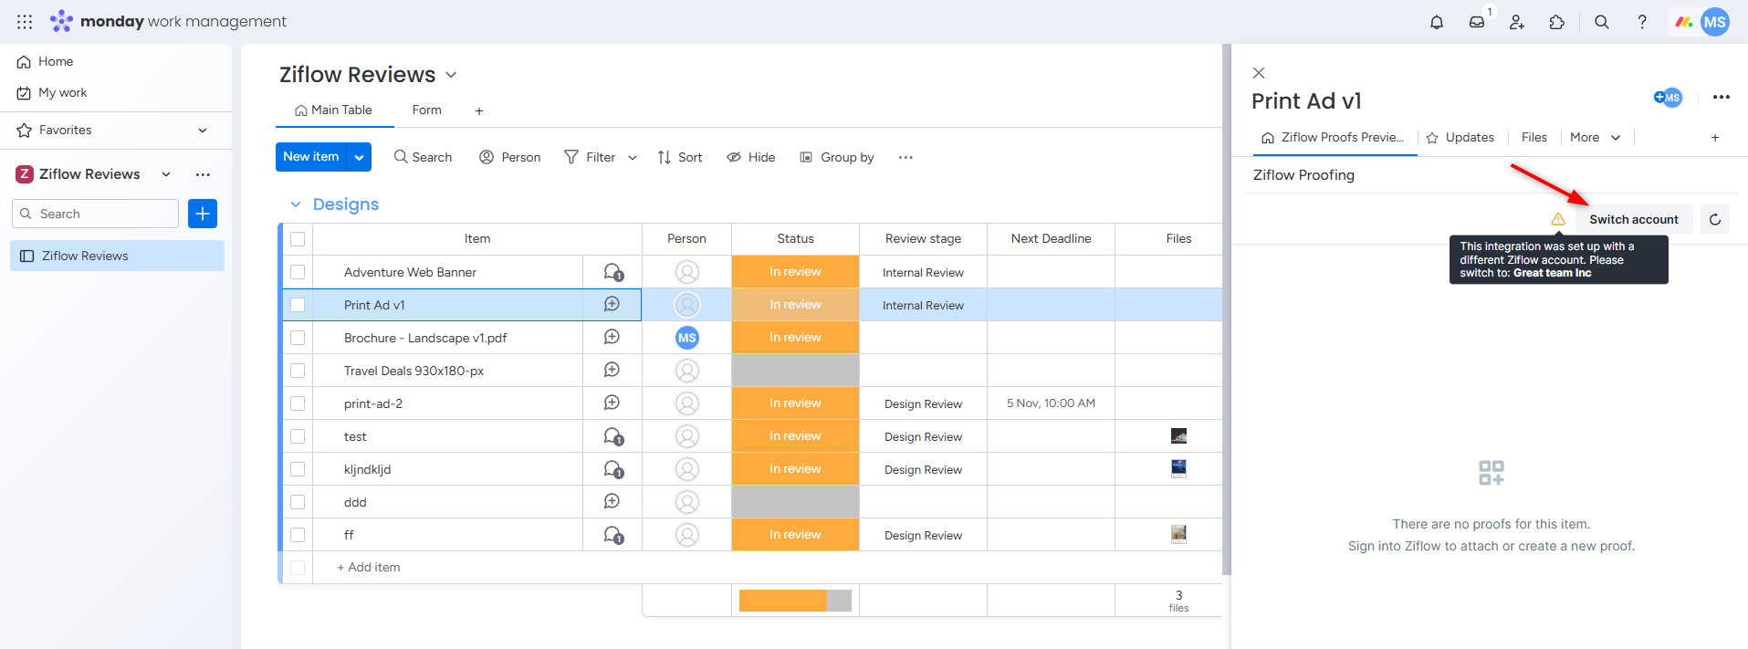The width and height of the screenshot is (1748, 649).
Task: Click the Switch account button
Action: click(x=1633, y=219)
